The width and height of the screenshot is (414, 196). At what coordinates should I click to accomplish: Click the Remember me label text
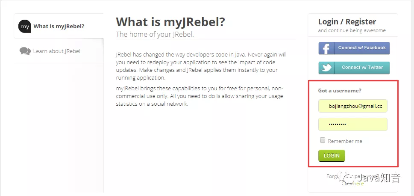(x=345, y=141)
